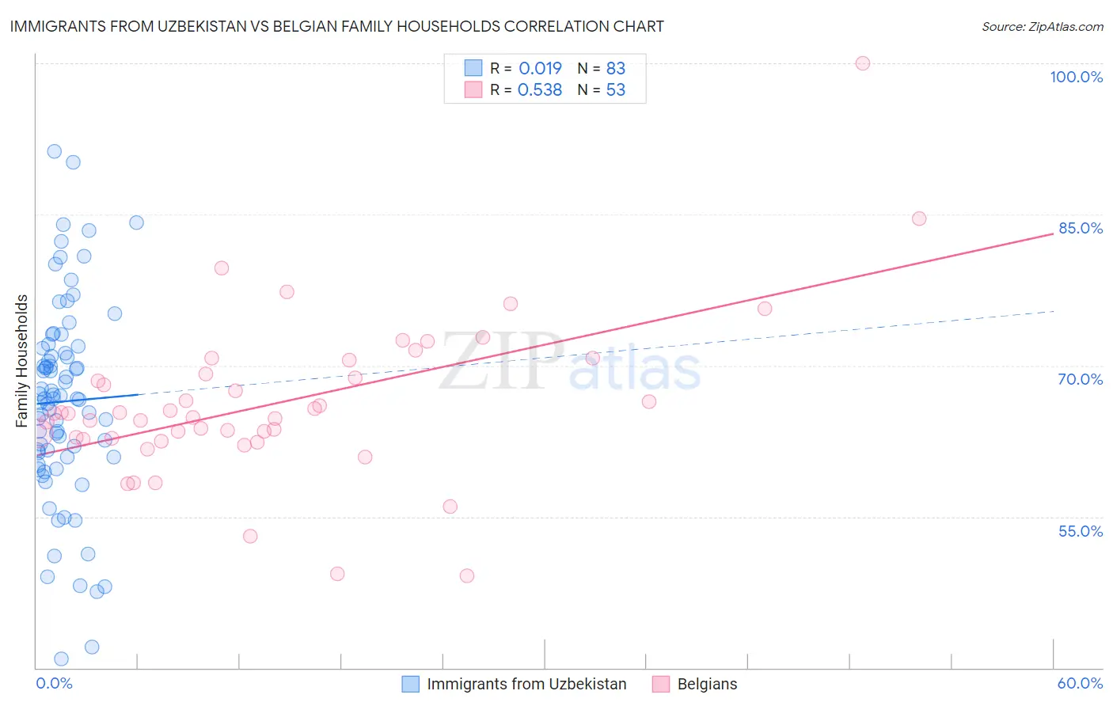
Task: Click the 0.0% x-axis label
Action: coord(54,683)
